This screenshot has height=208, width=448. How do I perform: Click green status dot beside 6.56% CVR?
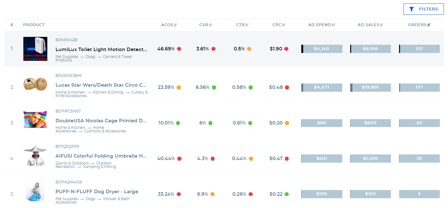pos(214,87)
